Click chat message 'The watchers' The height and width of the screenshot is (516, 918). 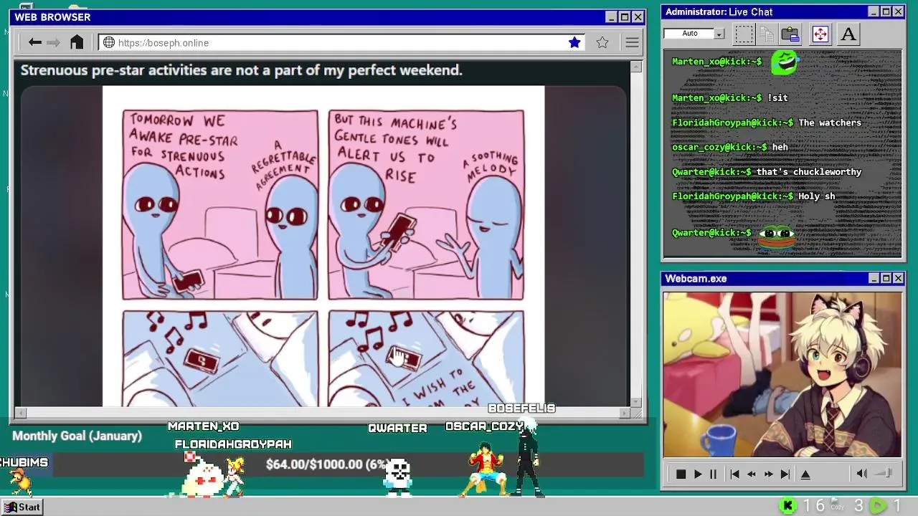click(830, 123)
